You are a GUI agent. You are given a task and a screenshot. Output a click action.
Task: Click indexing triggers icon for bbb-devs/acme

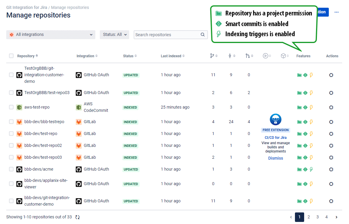311,169
